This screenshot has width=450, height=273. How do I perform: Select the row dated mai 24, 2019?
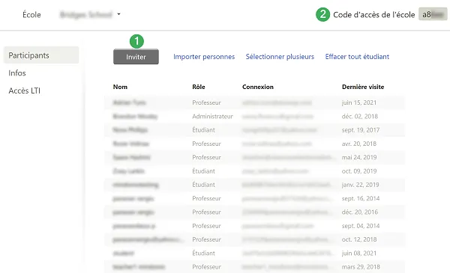pos(255,157)
